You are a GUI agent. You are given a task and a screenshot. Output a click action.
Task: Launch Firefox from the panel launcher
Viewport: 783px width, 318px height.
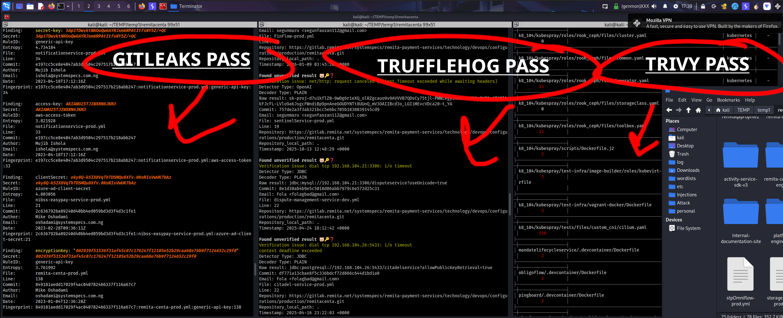(51, 6)
